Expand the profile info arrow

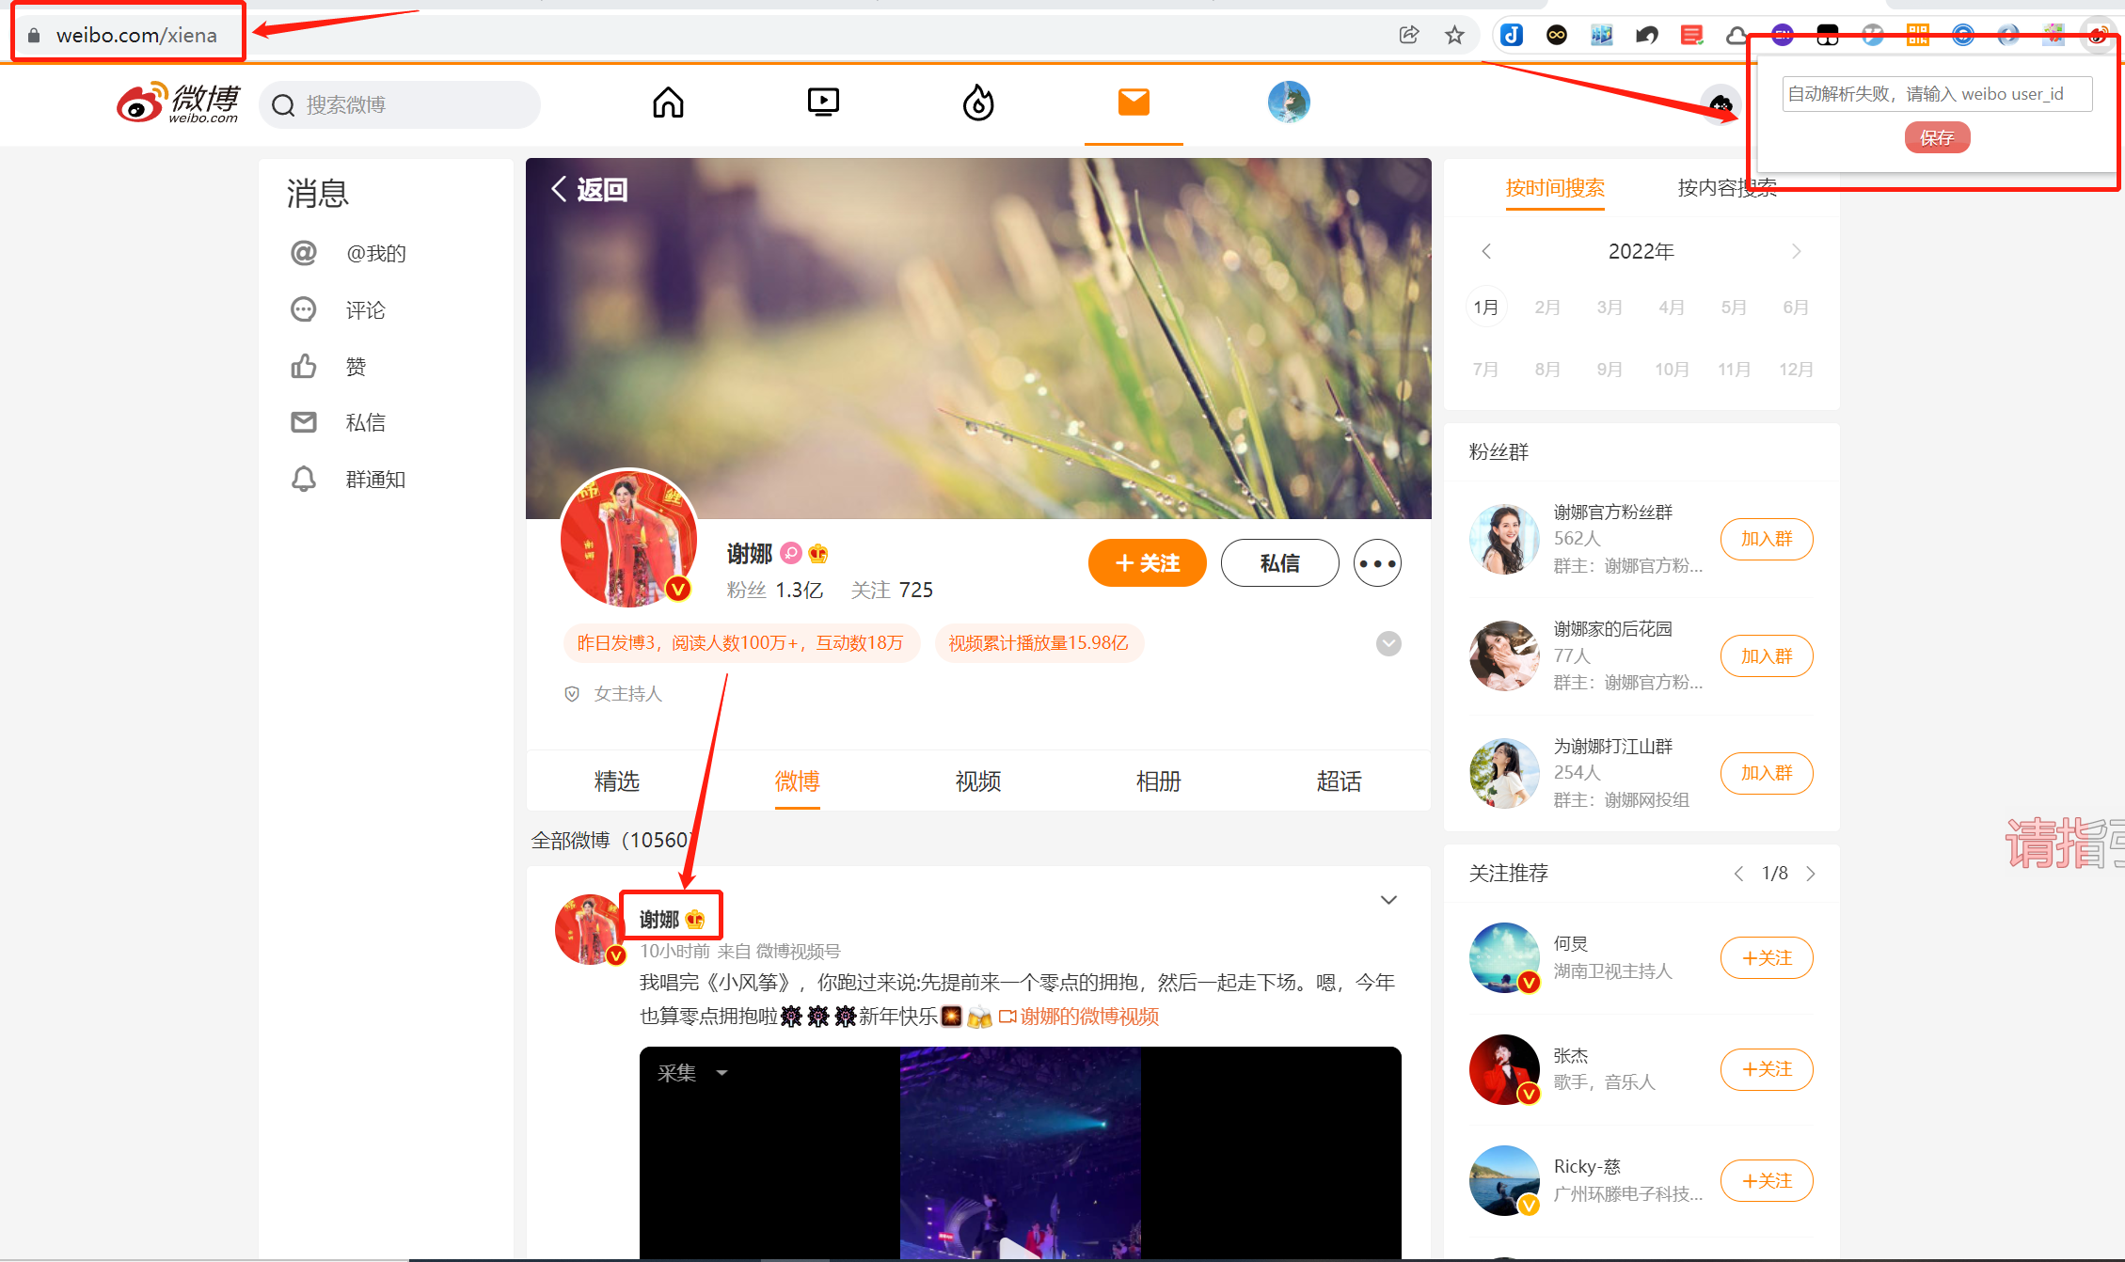(1388, 643)
